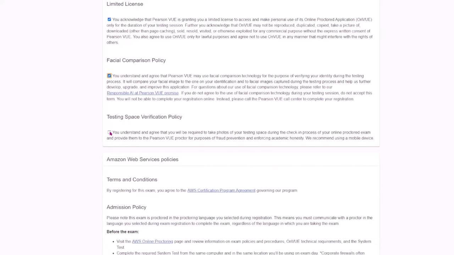
Task: Tick the Testing Space Verification checkbox
Action: click(109, 132)
